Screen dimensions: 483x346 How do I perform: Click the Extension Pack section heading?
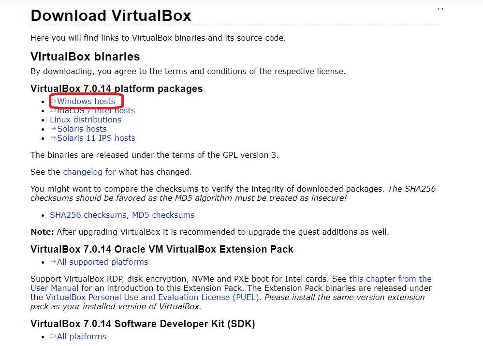pos(161,249)
